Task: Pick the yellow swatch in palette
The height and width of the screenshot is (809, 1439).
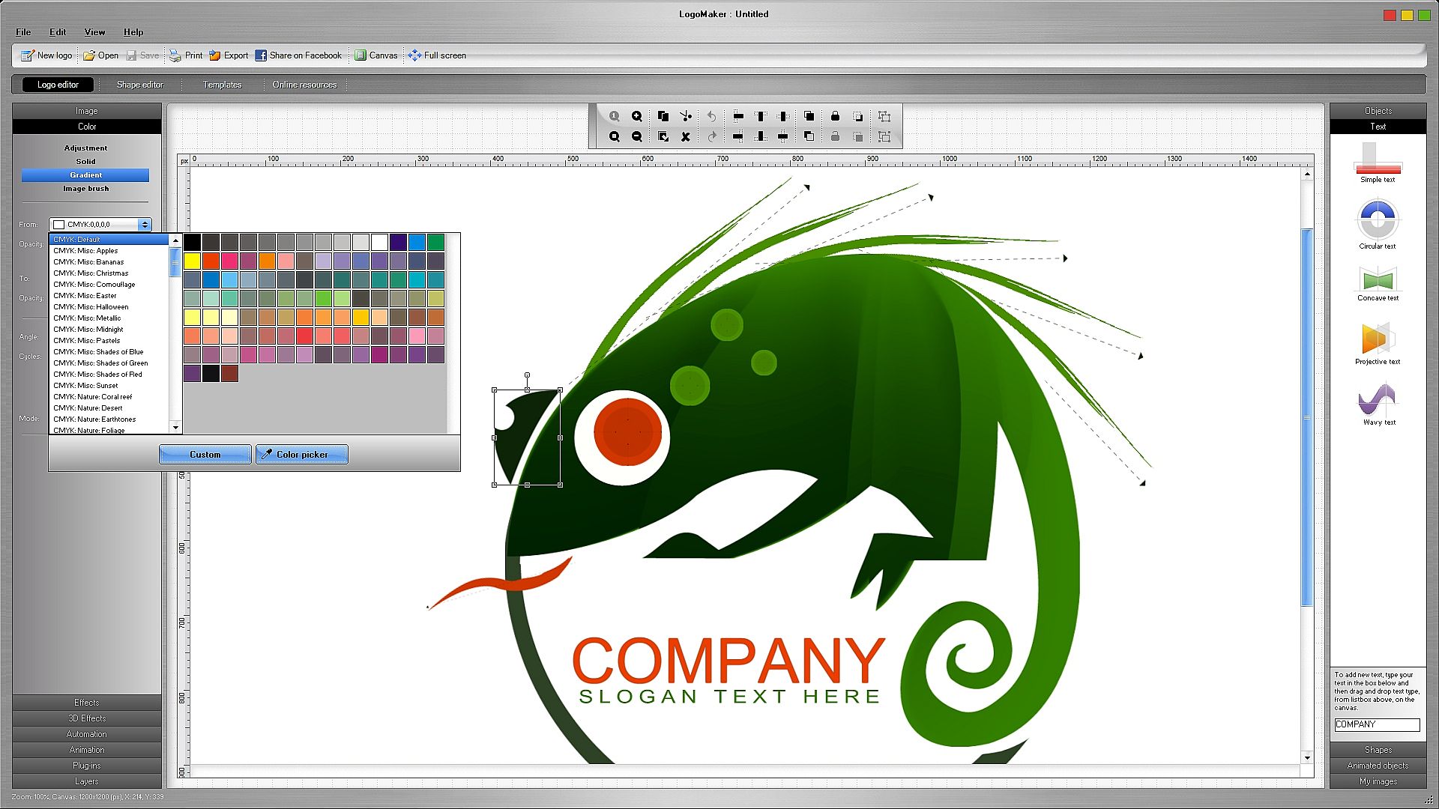Action: [192, 261]
